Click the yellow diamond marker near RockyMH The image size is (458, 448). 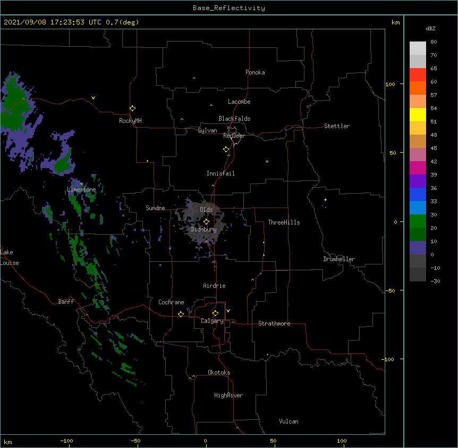[x=132, y=108]
